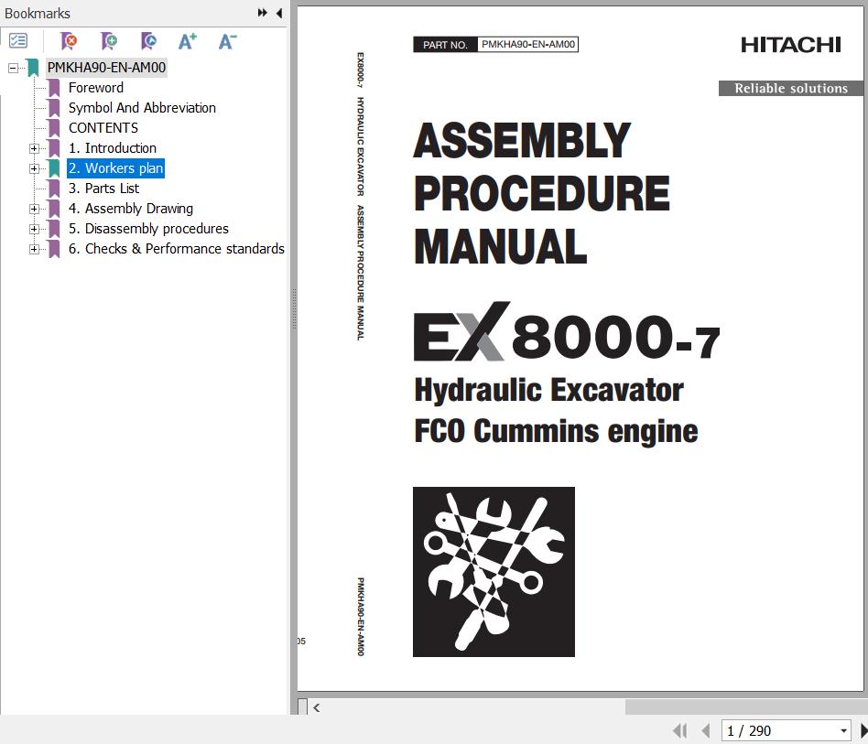The width and height of the screenshot is (868, 744).
Task: Expand the 6. Checks & Performance standards bookmark
Action: point(34,249)
